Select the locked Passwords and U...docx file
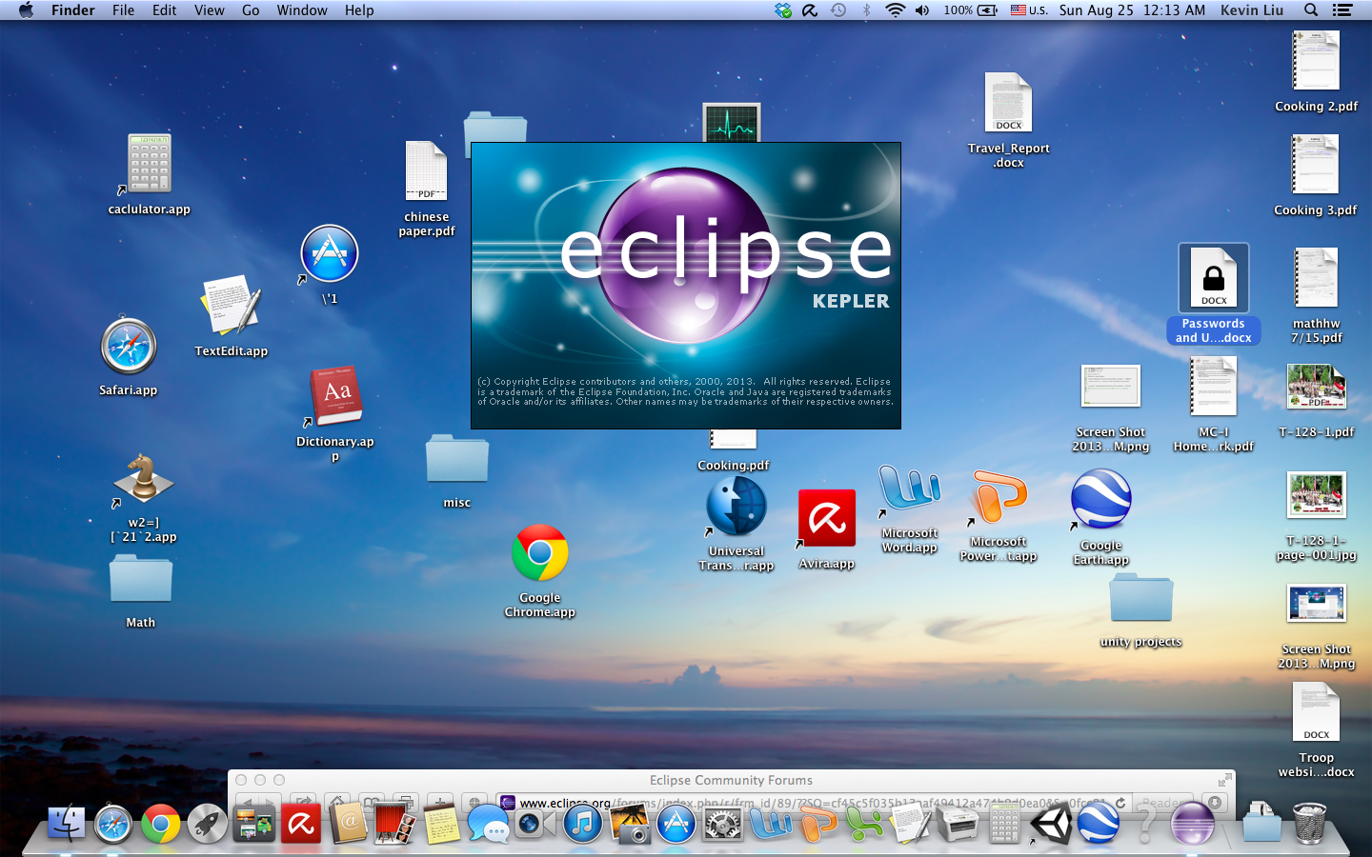Screen dimensions: 1372x857 coord(1214,277)
